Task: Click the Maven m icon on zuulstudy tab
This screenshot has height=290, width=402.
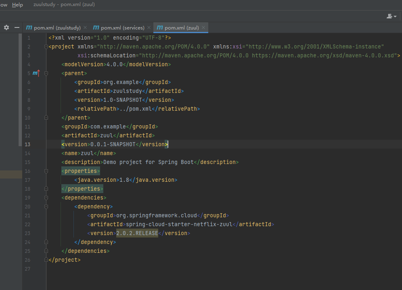Action: [x=29, y=27]
